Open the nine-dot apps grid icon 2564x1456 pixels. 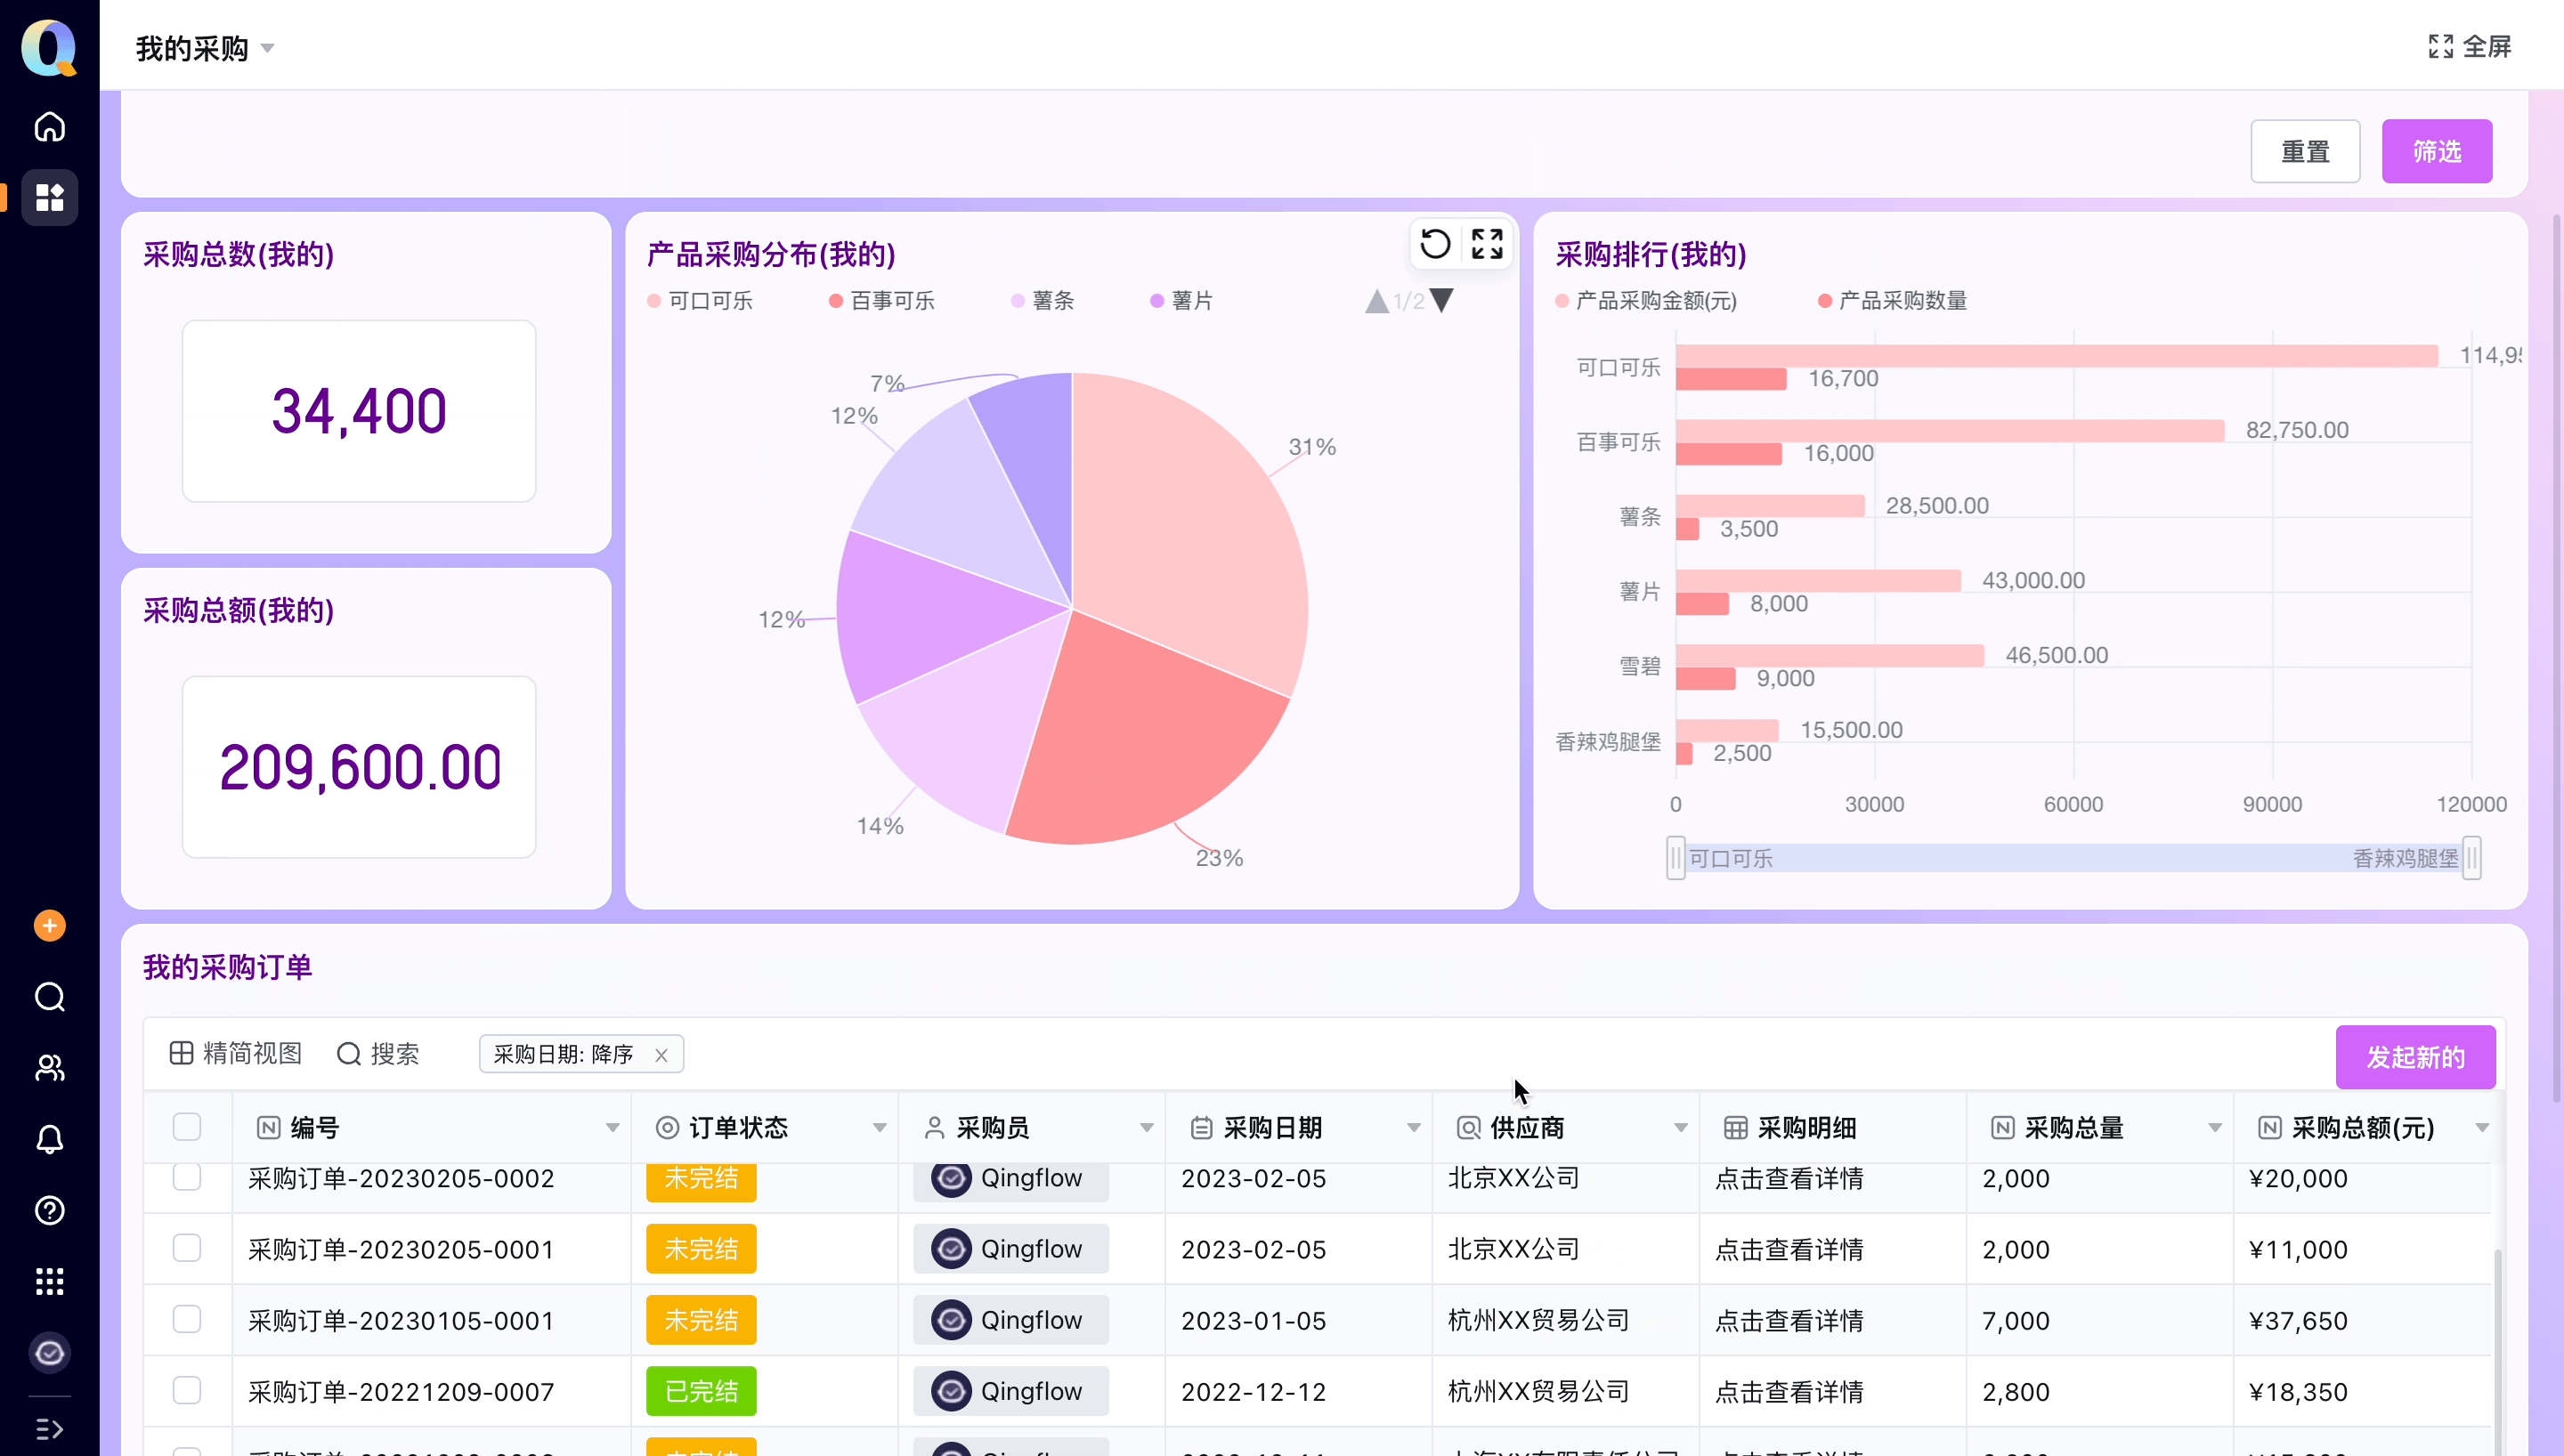(49, 1281)
